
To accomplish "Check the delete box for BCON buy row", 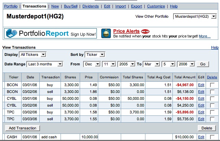I will point(212,85).
